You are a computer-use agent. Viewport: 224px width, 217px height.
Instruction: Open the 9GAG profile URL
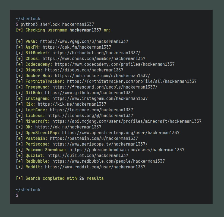[84, 42]
